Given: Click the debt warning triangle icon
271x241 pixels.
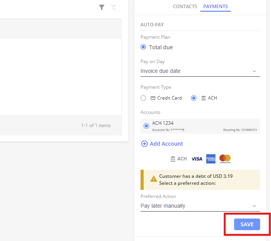Looking at the screenshot, I should coord(154,179).
